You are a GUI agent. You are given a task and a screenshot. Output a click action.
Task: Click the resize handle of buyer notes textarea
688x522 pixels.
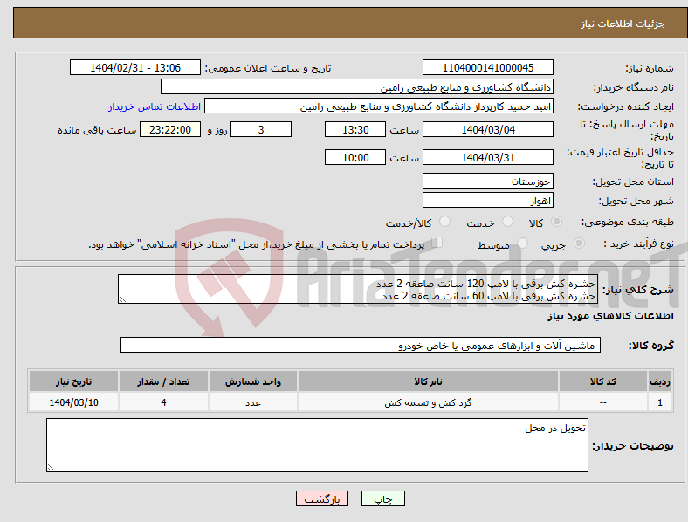(51, 468)
